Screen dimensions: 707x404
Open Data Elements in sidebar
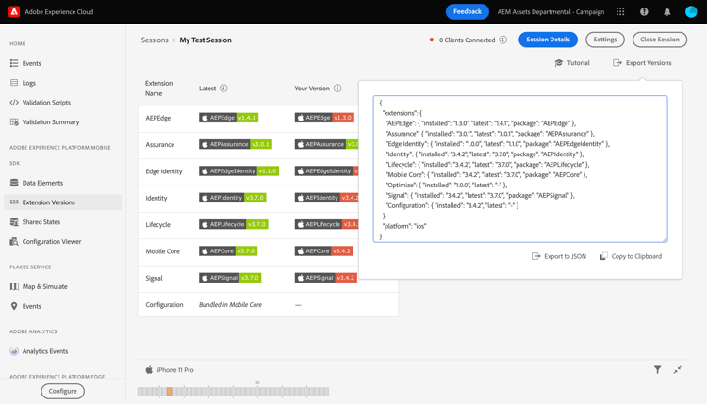tap(42, 183)
